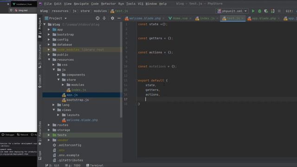
Task: Select the .editorconfig file
Action: coord(69,145)
